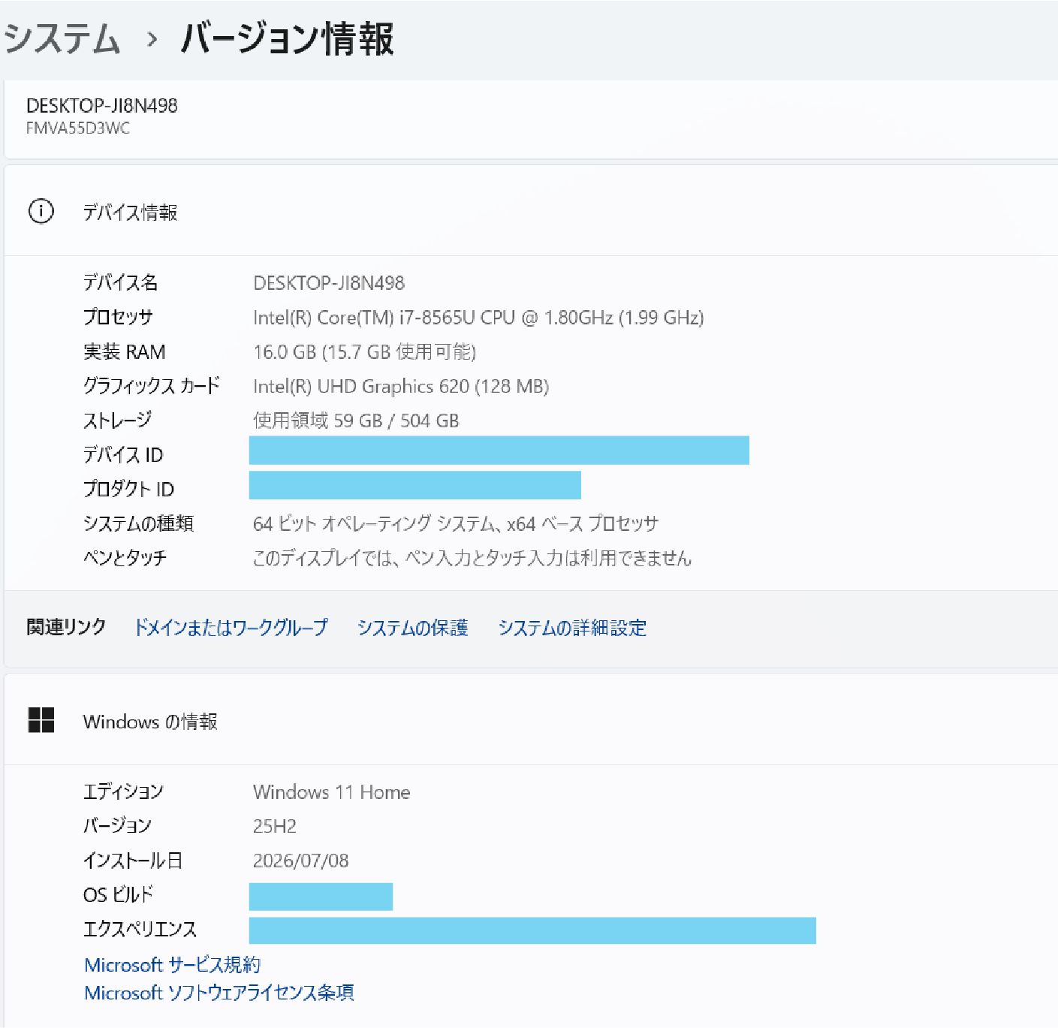
Task: Click the インストール日 label
Action: [133, 861]
